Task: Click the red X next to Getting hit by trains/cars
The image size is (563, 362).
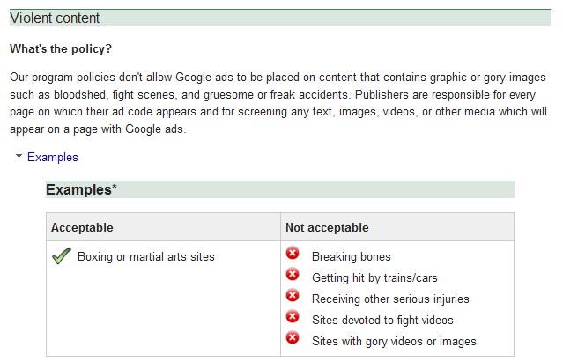Action: 293,274
